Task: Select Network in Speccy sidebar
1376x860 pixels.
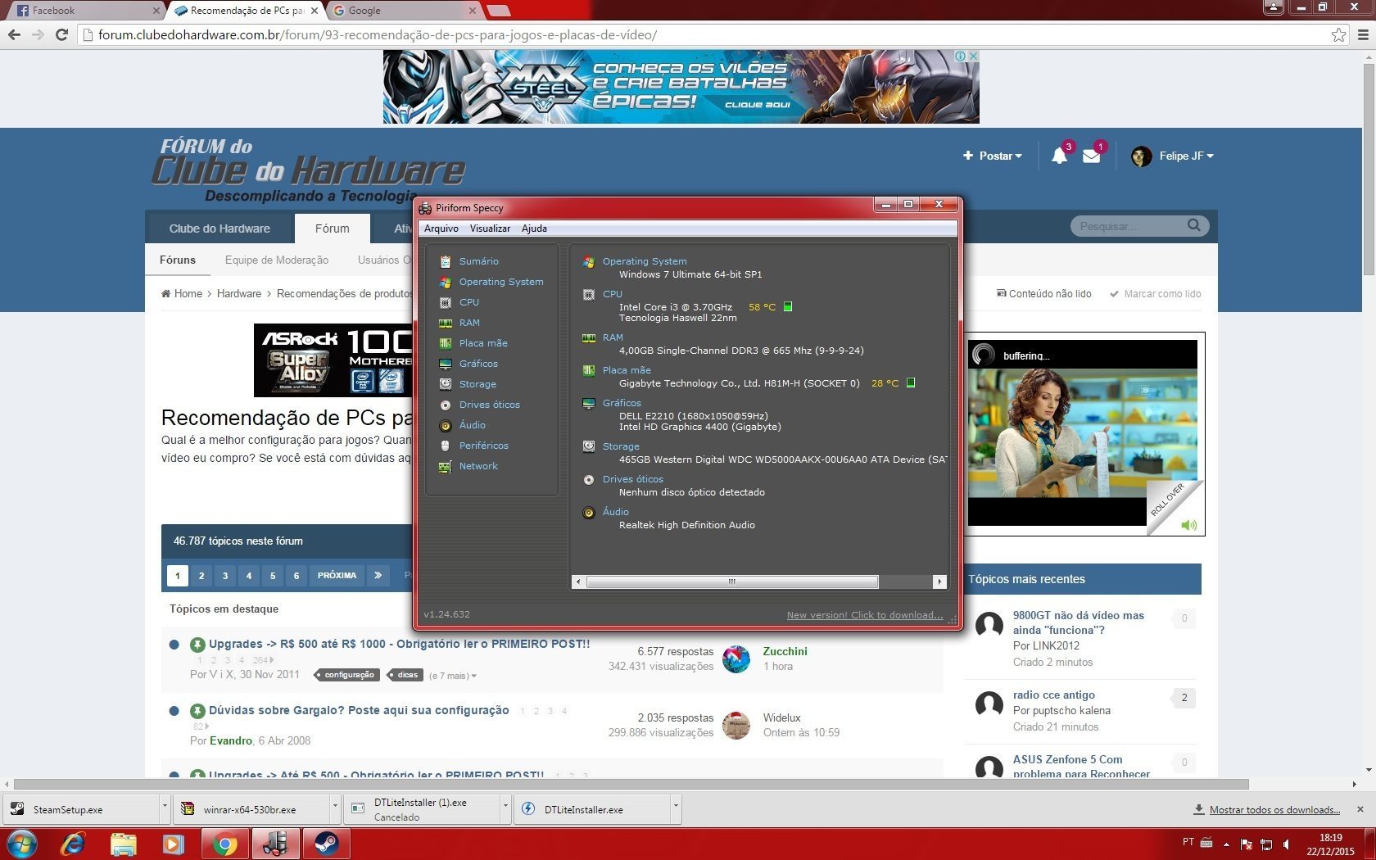Action: (x=478, y=466)
